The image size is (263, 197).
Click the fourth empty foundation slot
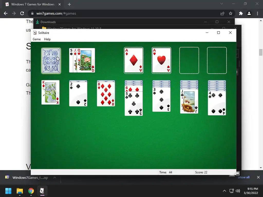[217, 60]
